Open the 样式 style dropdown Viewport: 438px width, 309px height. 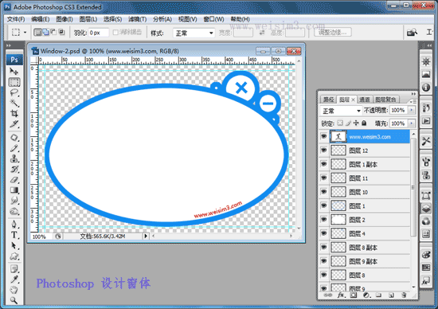(194, 33)
